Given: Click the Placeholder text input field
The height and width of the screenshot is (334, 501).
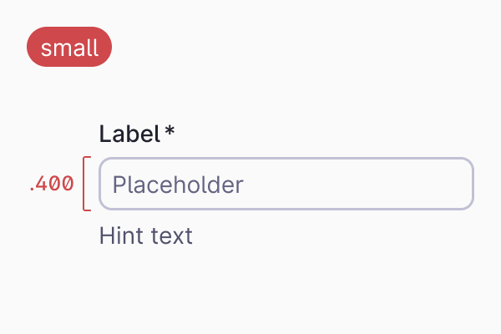Looking at the screenshot, I should 286,184.
